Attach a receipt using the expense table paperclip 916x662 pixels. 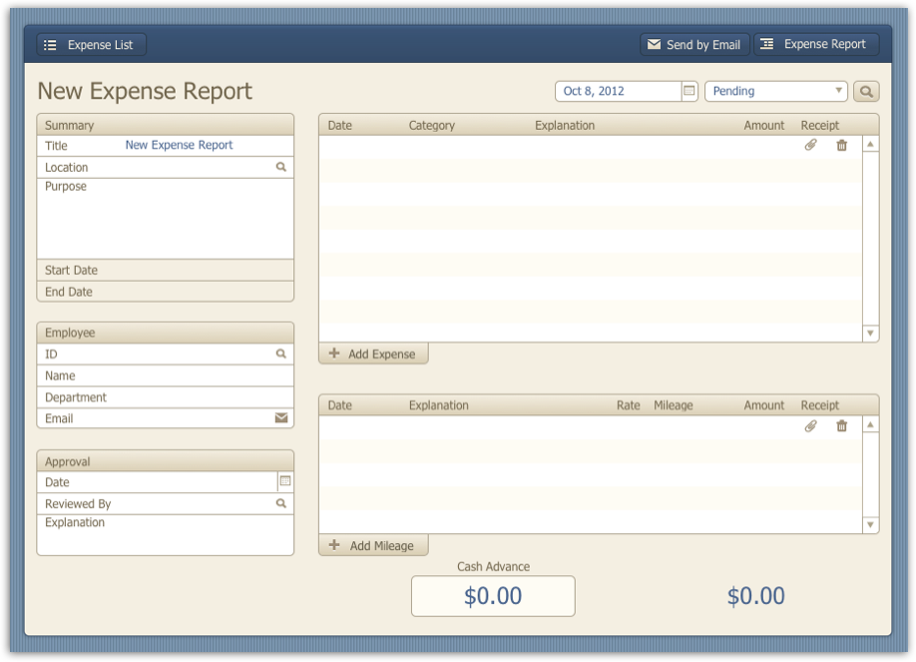point(811,145)
